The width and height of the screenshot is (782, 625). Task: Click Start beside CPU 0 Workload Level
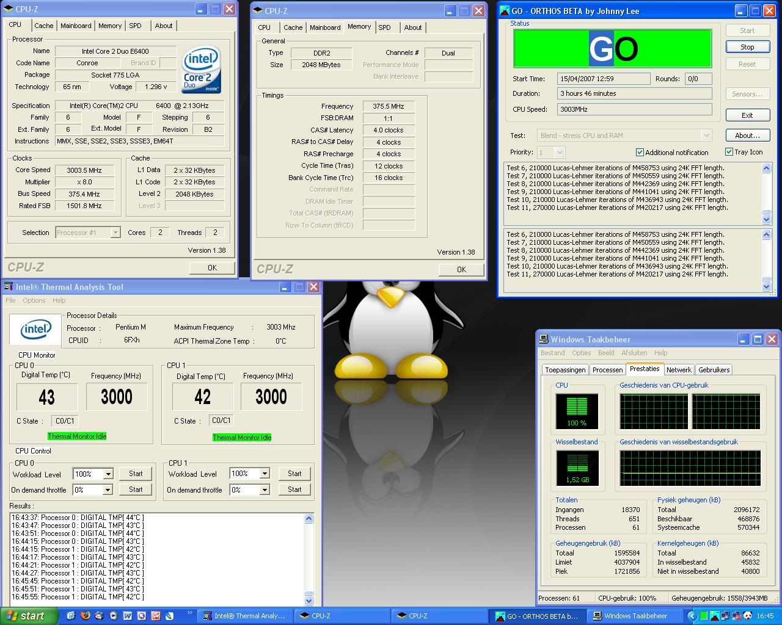(x=136, y=474)
